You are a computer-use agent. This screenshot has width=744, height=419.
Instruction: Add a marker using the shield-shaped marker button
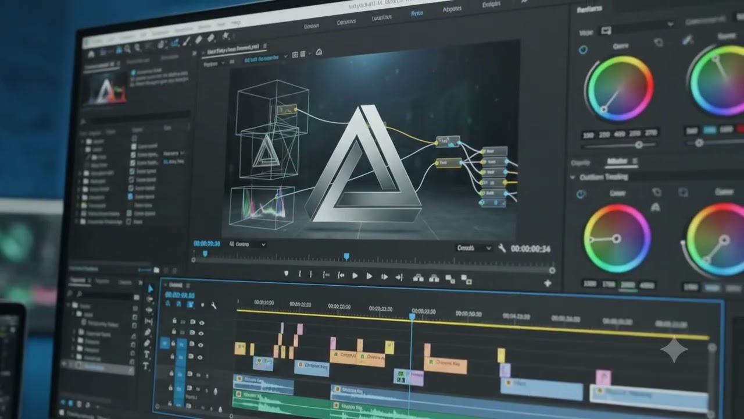click(x=286, y=274)
